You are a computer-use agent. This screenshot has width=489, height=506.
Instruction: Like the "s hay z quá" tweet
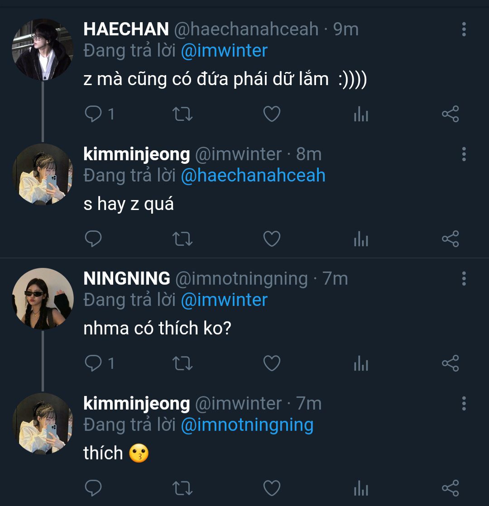tap(272, 239)
